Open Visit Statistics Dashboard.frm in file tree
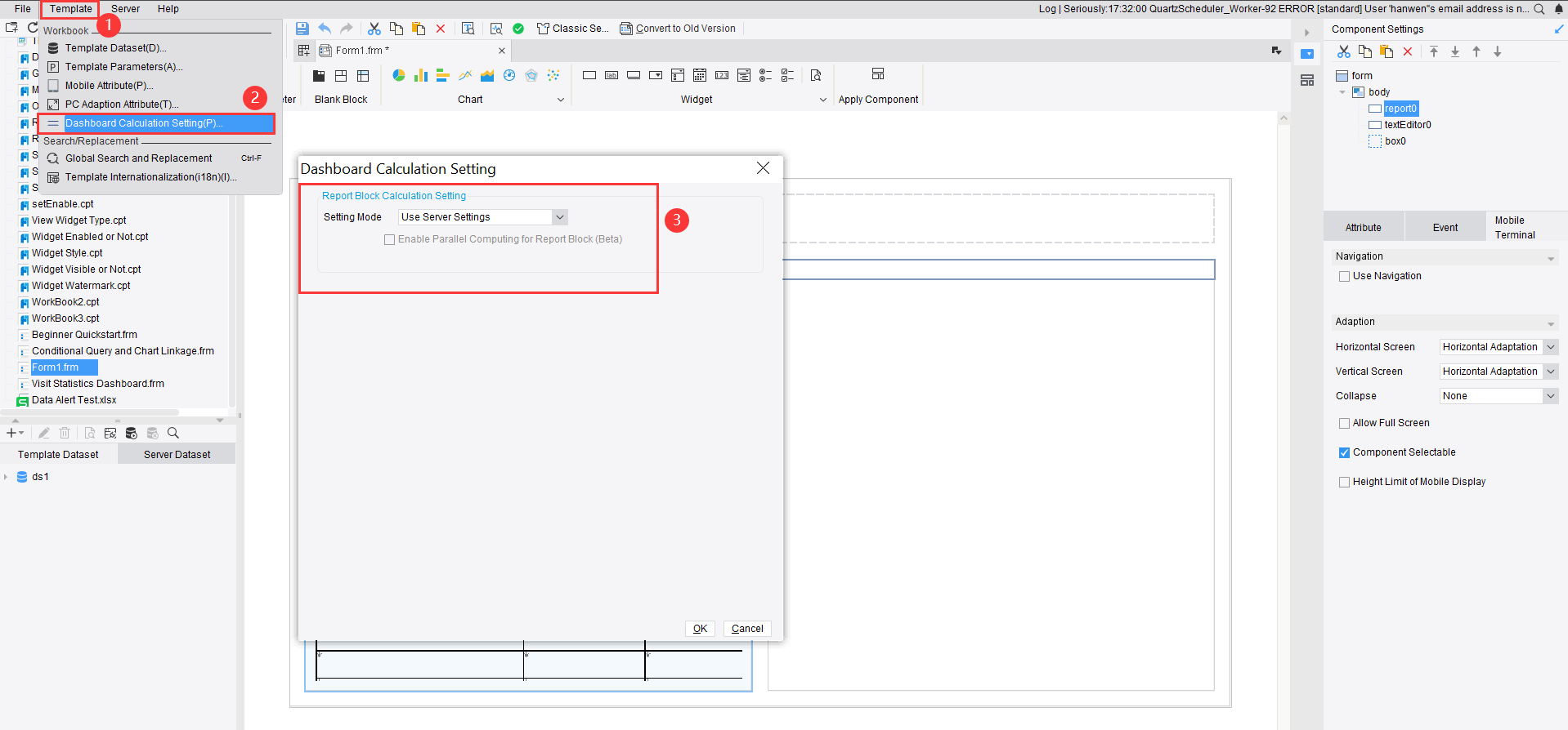 98,384
